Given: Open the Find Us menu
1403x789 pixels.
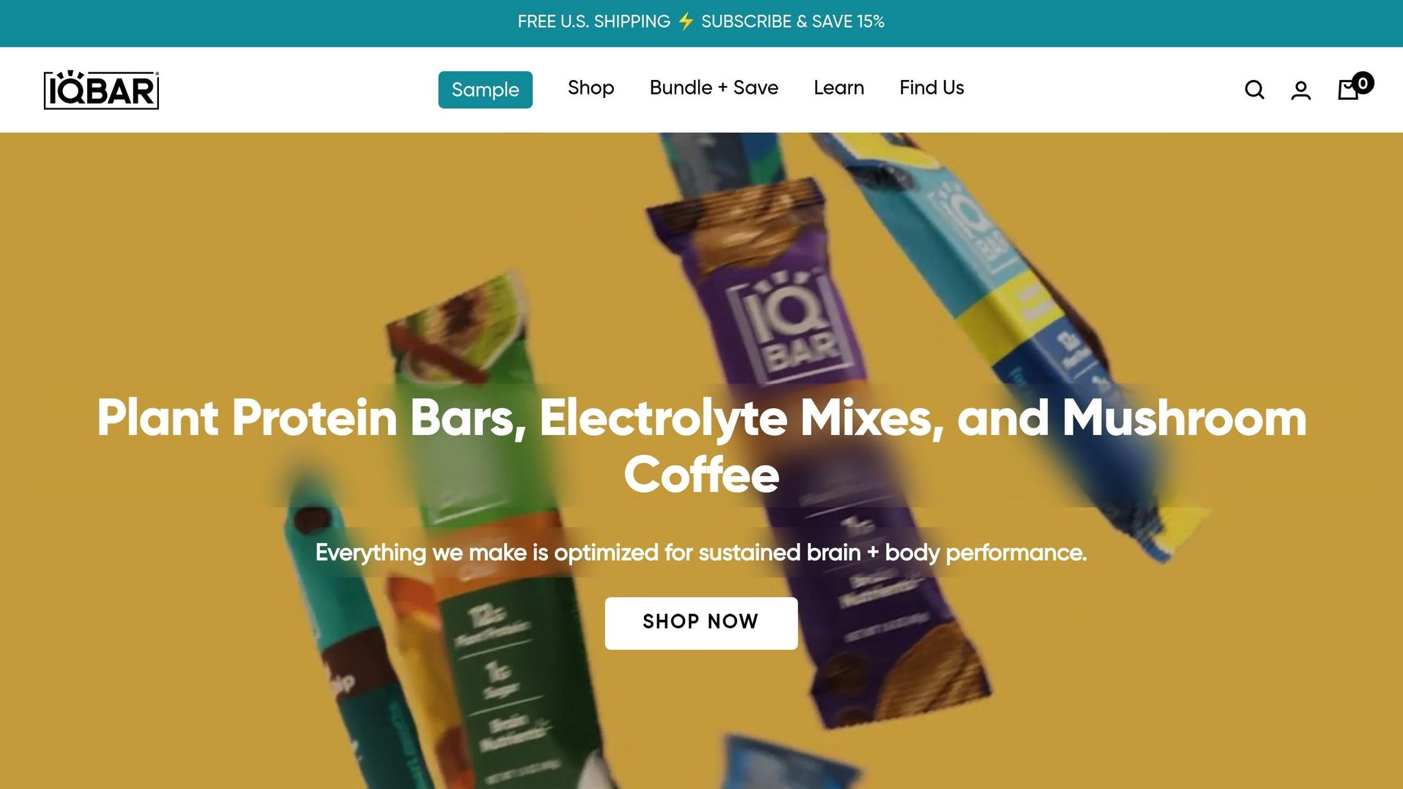Looking at the screenshot, I should [932, 88].
